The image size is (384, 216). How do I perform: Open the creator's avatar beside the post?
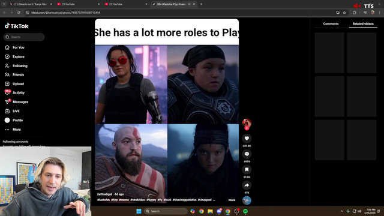(x=247, y=122)
